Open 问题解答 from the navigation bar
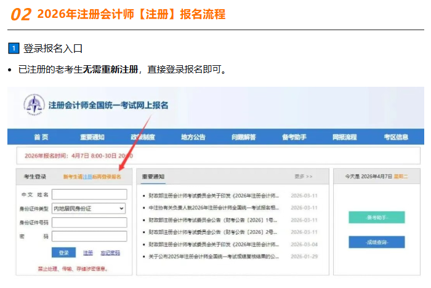Viewport: 431px width, 288px height. tap(243, 137)
